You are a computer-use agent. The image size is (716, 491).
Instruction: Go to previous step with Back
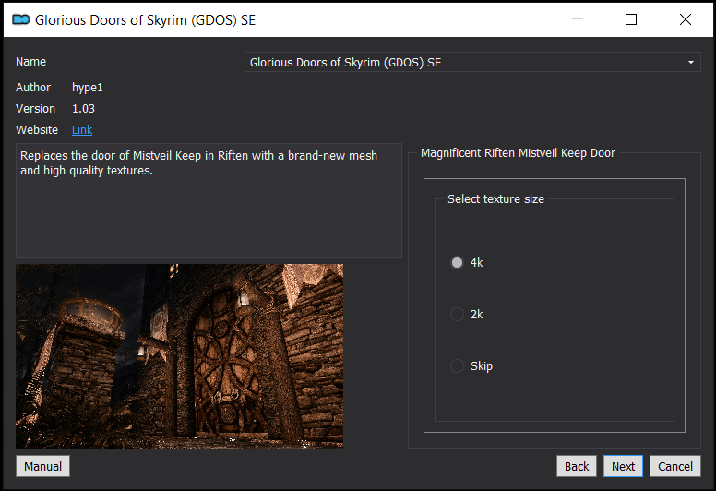[x=577, y=466]
